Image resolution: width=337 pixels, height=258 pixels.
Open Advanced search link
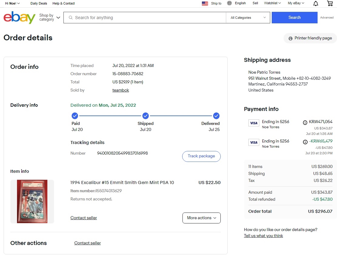[327, 18]
